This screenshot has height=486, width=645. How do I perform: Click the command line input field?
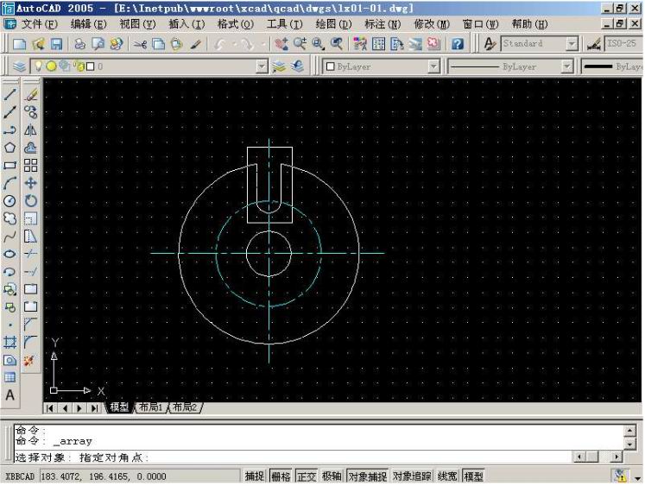[x=292, y=458]
